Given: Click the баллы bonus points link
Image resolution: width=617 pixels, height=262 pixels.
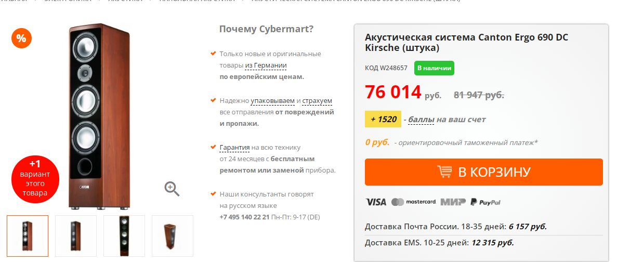Looking at the screenshot, I should pyautogui.click(x=421, y=119).
